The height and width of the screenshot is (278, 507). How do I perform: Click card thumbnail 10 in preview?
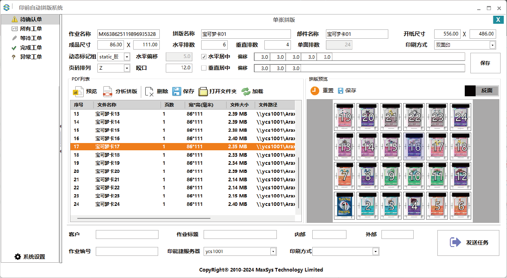click(414, 176)
